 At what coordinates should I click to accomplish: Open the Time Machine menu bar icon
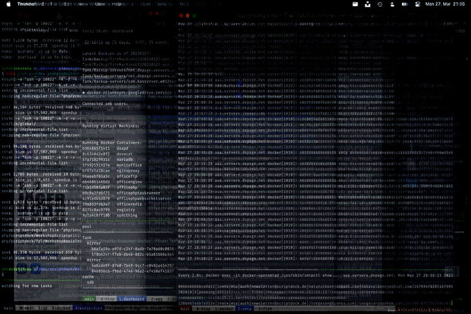pos(380,4)
